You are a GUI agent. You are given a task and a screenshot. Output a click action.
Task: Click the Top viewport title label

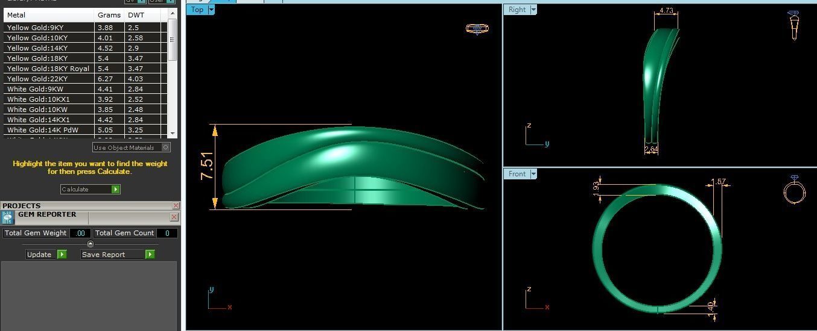tap(197, 10)
